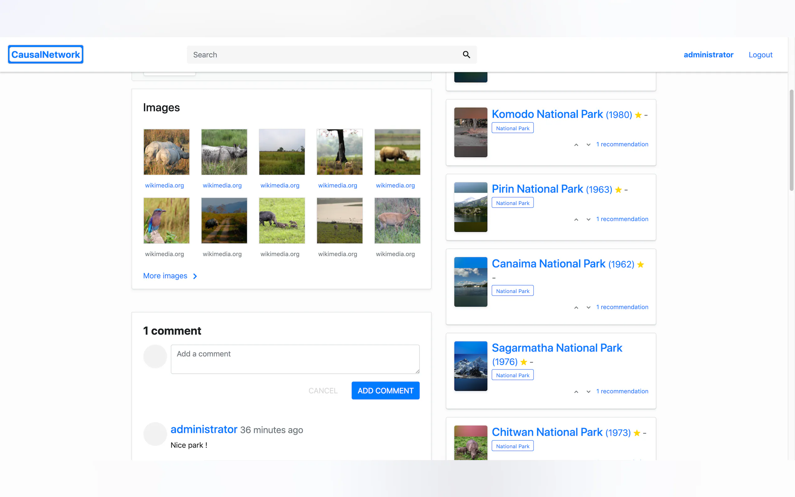Click the star next to Sagarmatha National Park

click(524, 362)
